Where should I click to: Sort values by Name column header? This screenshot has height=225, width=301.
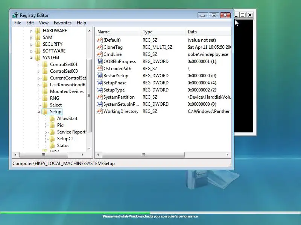click(117, 32)
